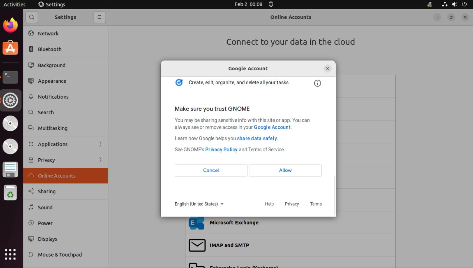Open Ubuntu Software from the dock
The image size is (473, 268).
10,48
